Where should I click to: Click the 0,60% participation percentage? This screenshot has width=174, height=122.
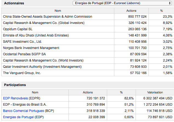129,117
